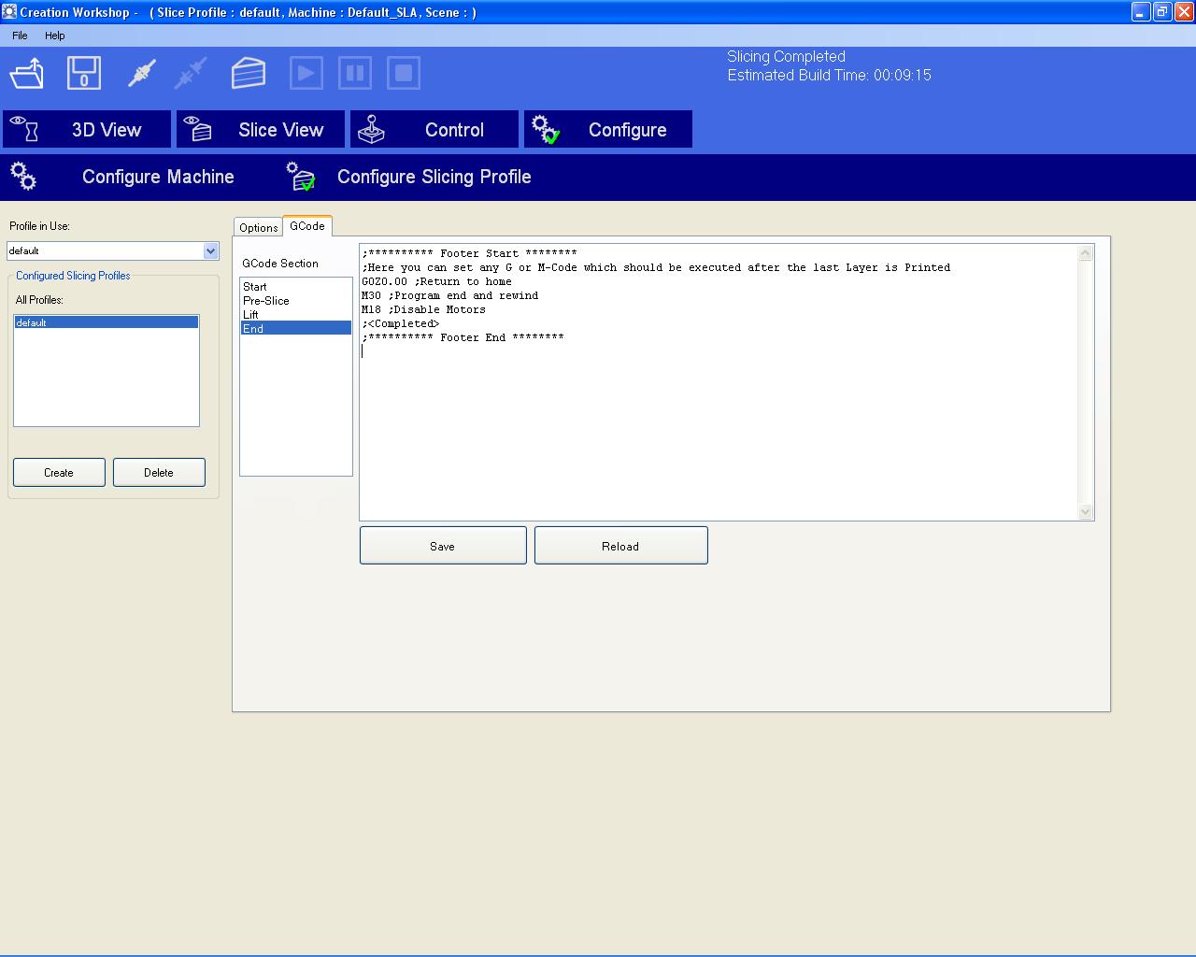
Task: Click the Slice model icon
Action: point(249,73)
